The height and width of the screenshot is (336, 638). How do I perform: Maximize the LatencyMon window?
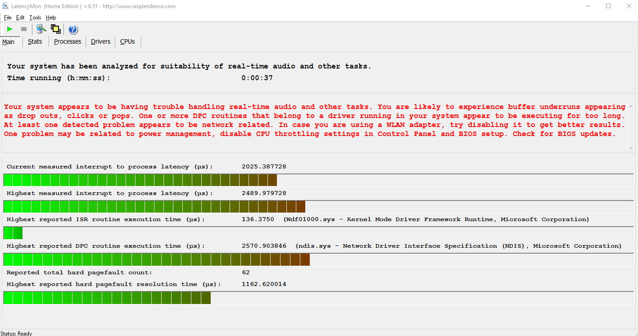(608, 6)
